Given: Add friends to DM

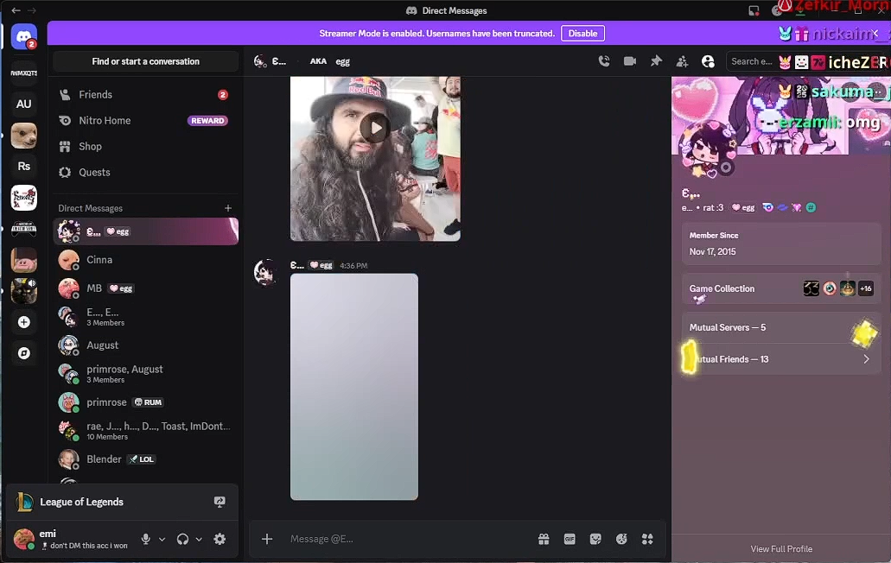Looking at the screenshot, I should click(682, 61).
